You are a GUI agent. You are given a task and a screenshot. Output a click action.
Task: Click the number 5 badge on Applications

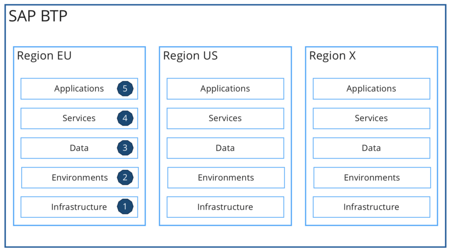(125, 89)
